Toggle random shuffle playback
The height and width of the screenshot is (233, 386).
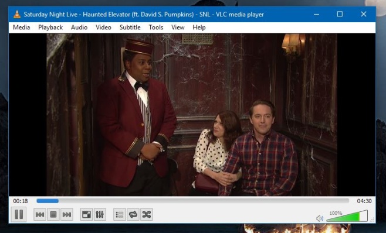click(147, 215)
